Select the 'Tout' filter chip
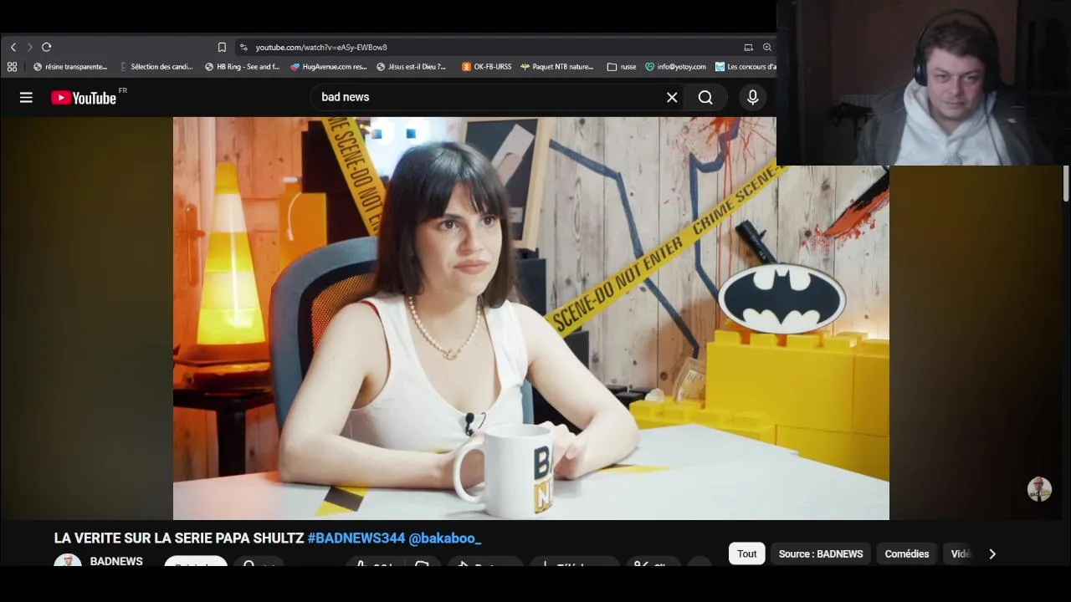The height and width of the screenshot is (602, 1071). pyautogui.click(x=747, y=554)
